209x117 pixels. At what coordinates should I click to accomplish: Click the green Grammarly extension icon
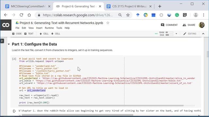coord(177,15)
